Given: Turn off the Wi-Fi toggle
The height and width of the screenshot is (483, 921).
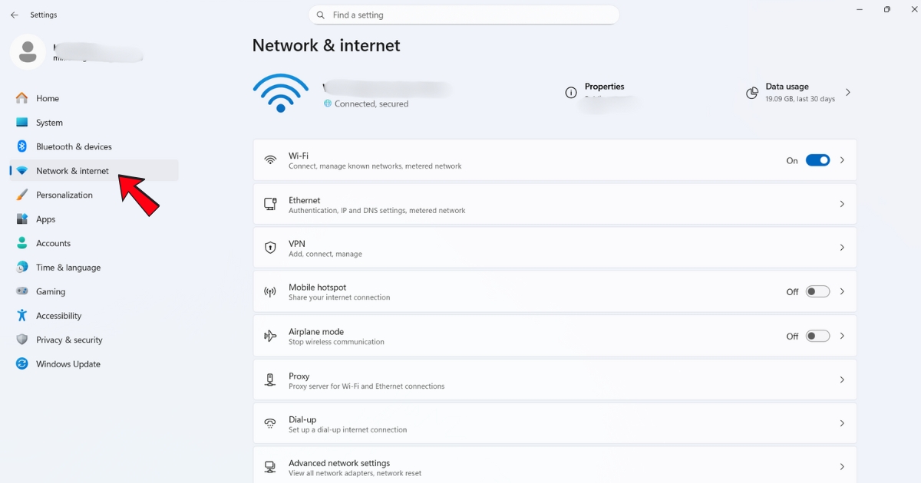Looking at the screenshot, I should (817, 160).
